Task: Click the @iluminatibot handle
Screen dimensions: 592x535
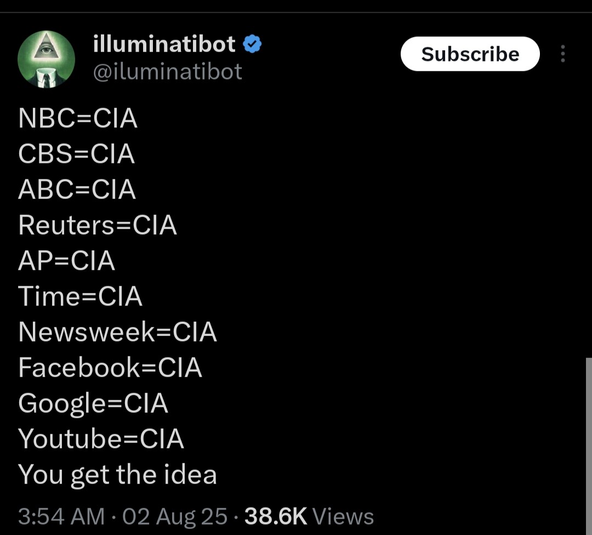Action: pos(168,72)
